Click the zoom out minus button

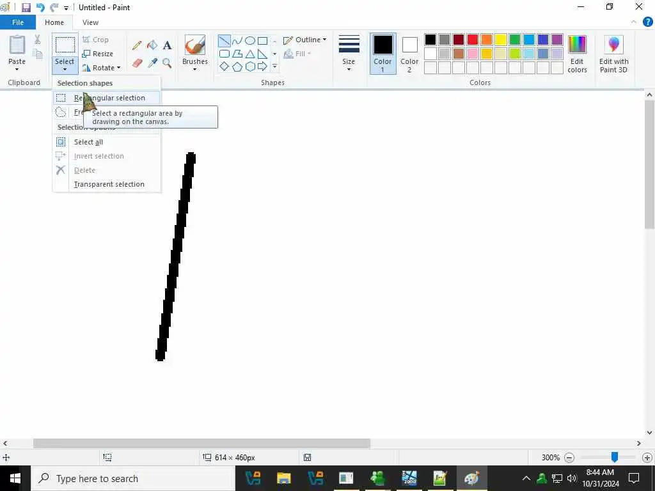(569, 458)
